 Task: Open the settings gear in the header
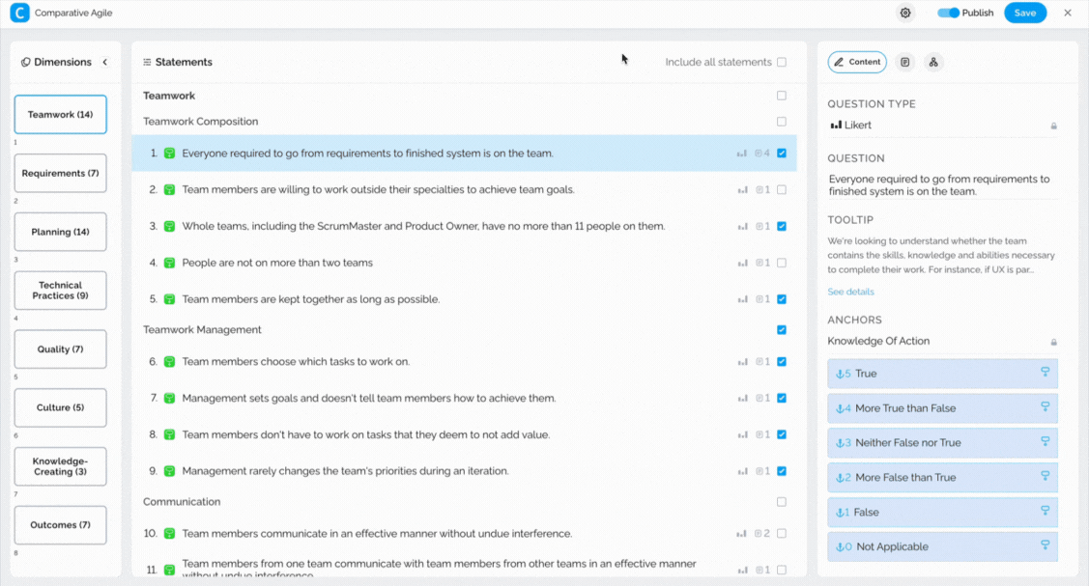pyautogui.click(x=905, y=13)
